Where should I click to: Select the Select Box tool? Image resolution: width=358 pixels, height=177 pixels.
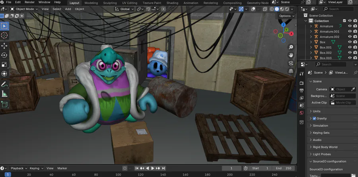[x=4, y=26]
